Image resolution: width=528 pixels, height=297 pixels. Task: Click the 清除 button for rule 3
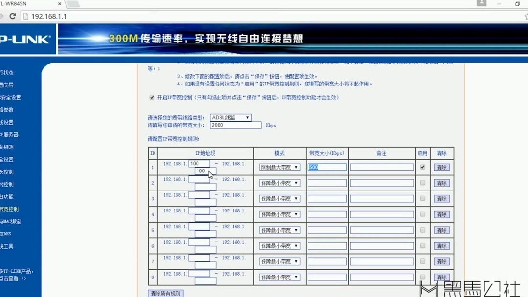point(441,198)
